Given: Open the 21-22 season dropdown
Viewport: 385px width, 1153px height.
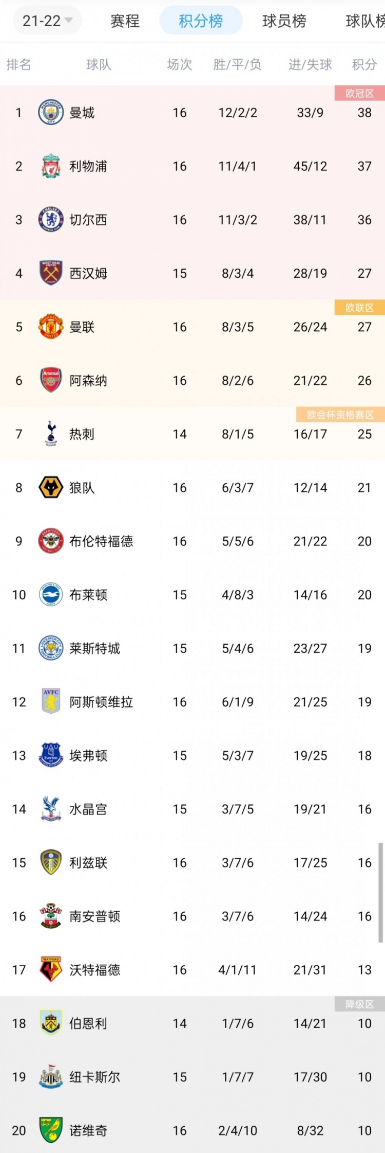Looking at the screenshot, I should (x=47, y=21).
